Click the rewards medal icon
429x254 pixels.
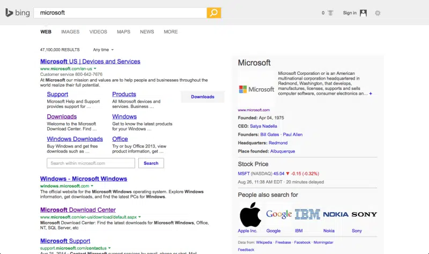click(330, 13)
